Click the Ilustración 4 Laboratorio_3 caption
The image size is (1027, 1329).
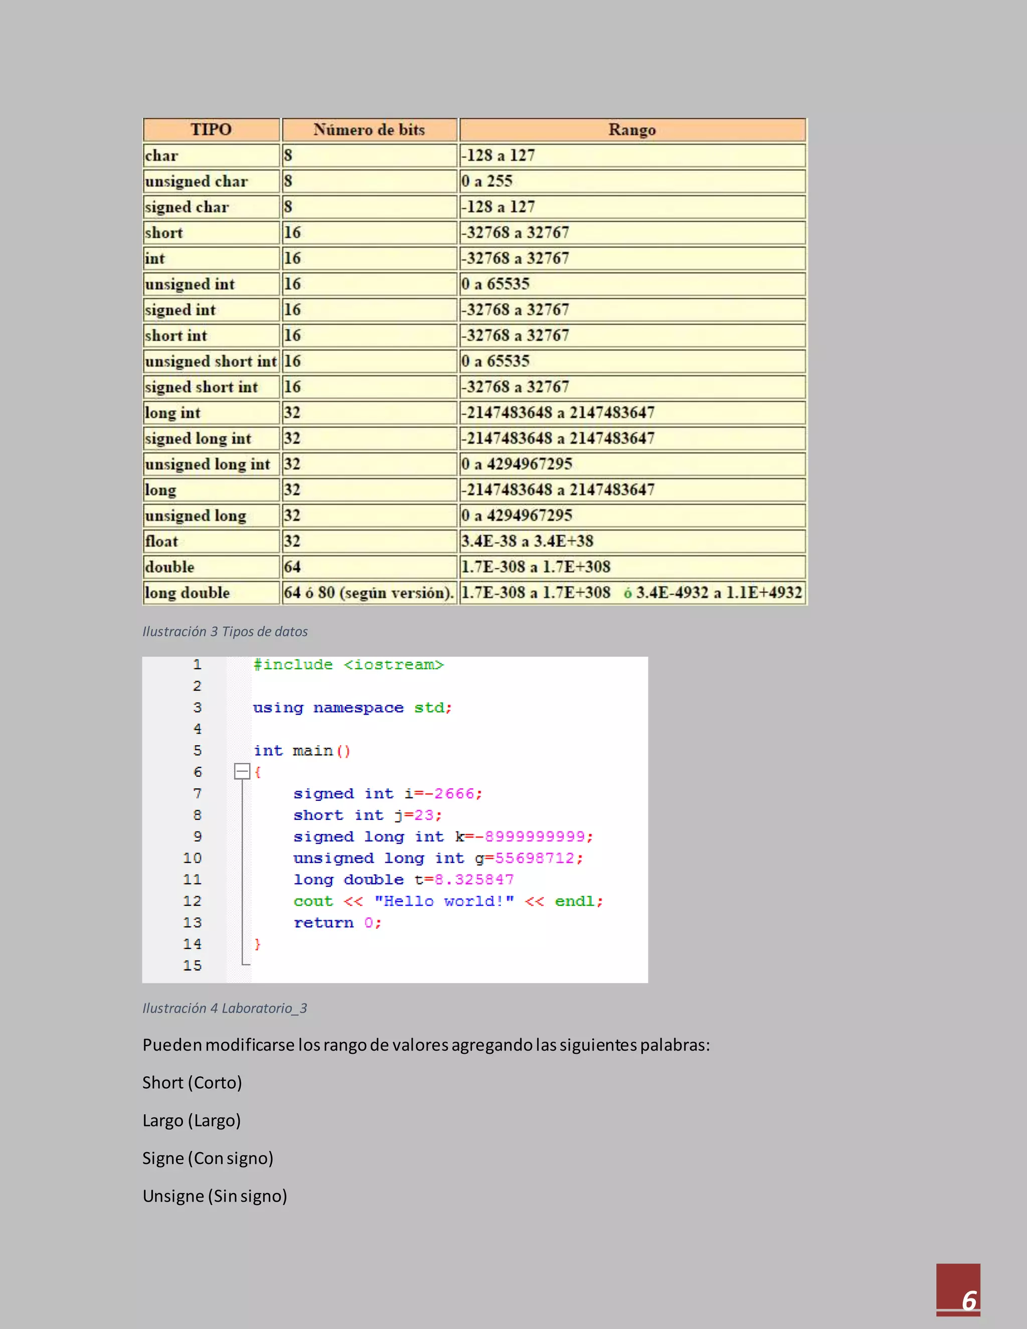[x=225, y=1009]
